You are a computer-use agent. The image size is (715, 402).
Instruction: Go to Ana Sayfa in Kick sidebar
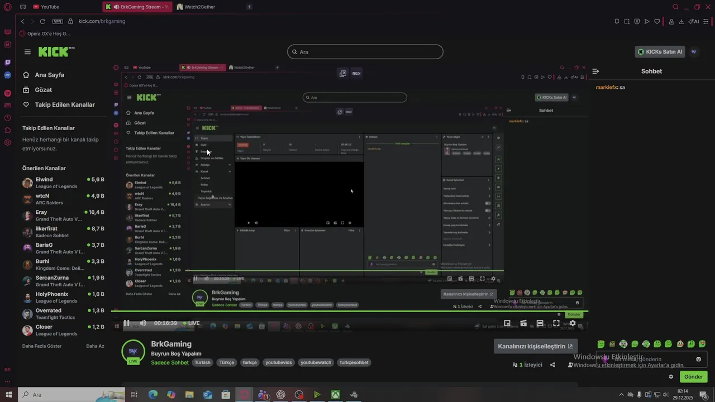click(x=44, y=75)
